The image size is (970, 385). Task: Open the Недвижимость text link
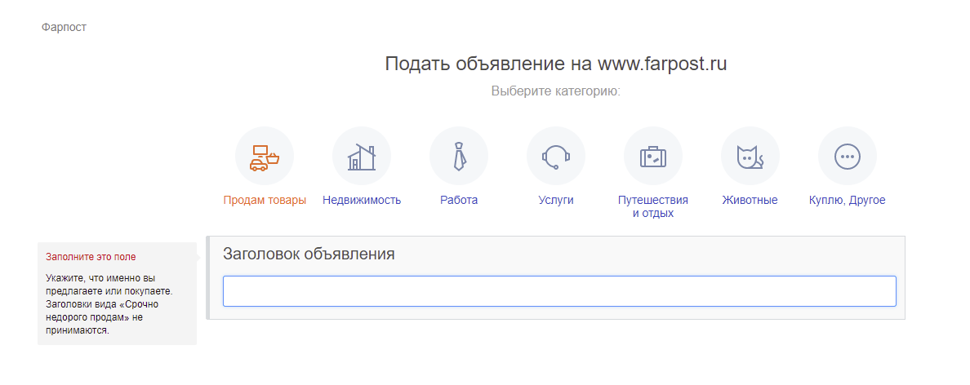tap(362, 200)
